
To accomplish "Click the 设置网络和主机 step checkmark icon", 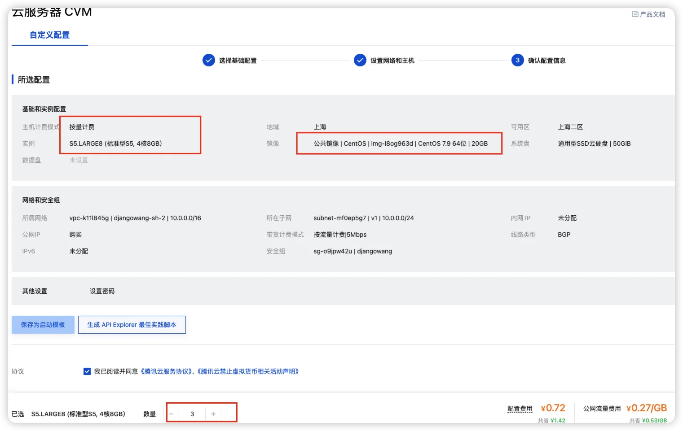I will tap(360, 60).
